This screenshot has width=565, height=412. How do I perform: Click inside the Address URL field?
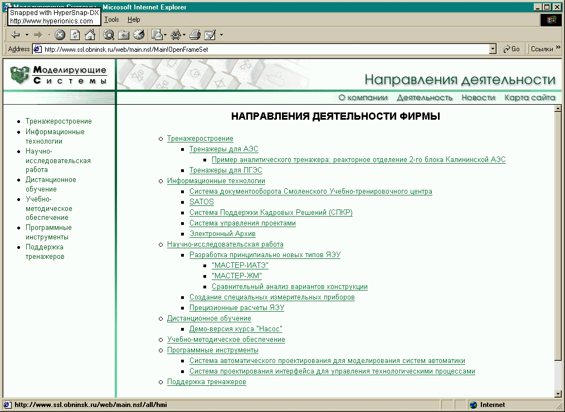click(266, 50)
